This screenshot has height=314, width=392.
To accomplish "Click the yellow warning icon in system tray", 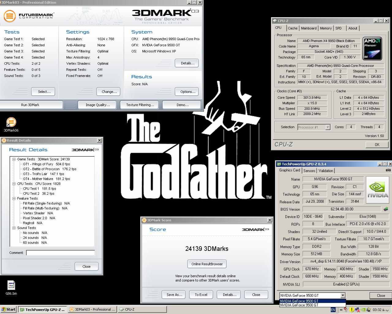I will (352, 310).
